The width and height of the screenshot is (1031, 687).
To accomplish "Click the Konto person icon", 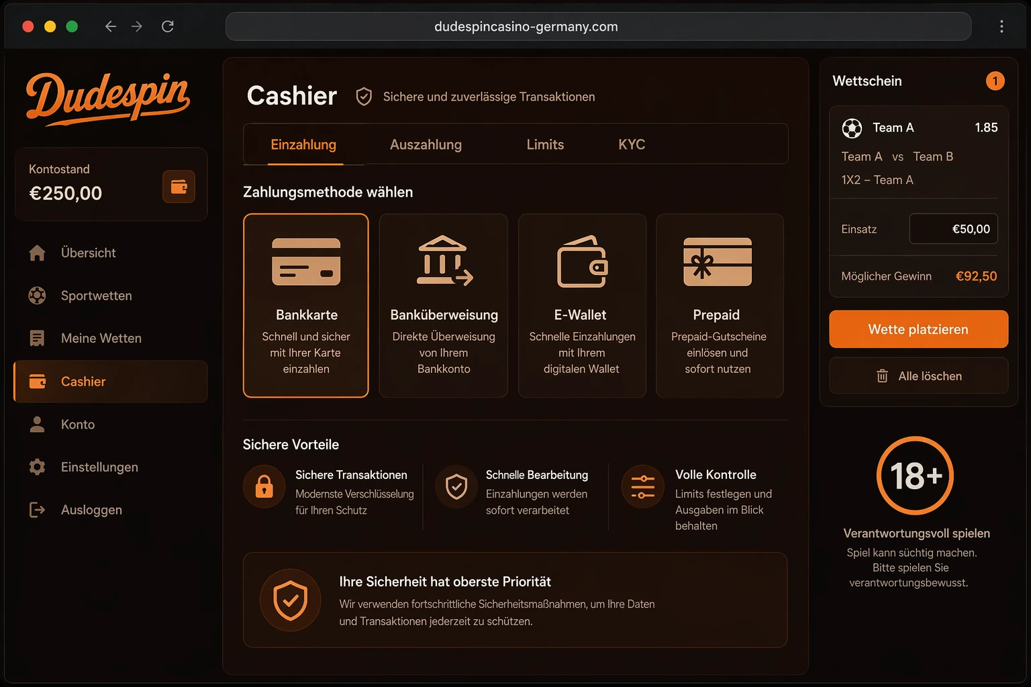I will 38,424.
